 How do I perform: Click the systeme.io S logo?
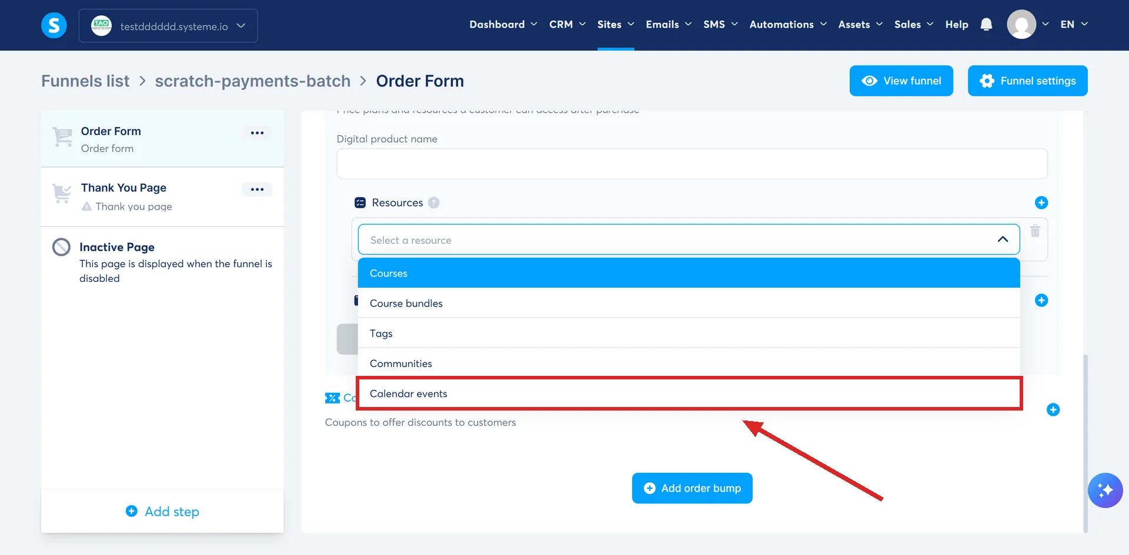[54, 25]
